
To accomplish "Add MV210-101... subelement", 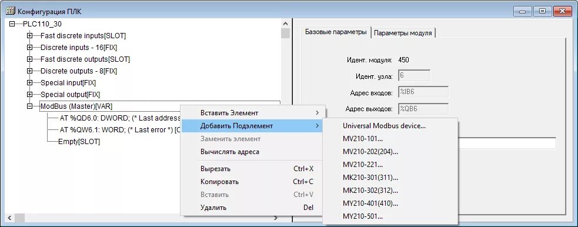I will (x=390, y=139).
